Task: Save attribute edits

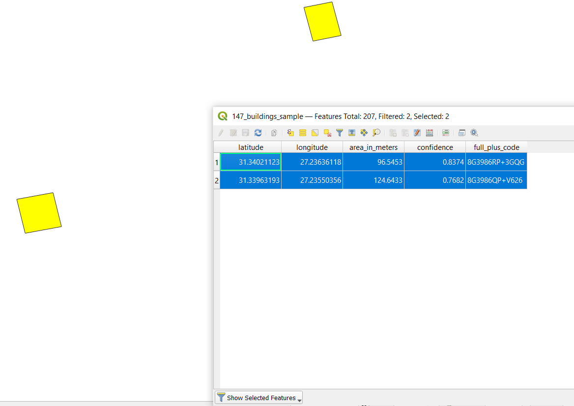Action: point(245,133)
